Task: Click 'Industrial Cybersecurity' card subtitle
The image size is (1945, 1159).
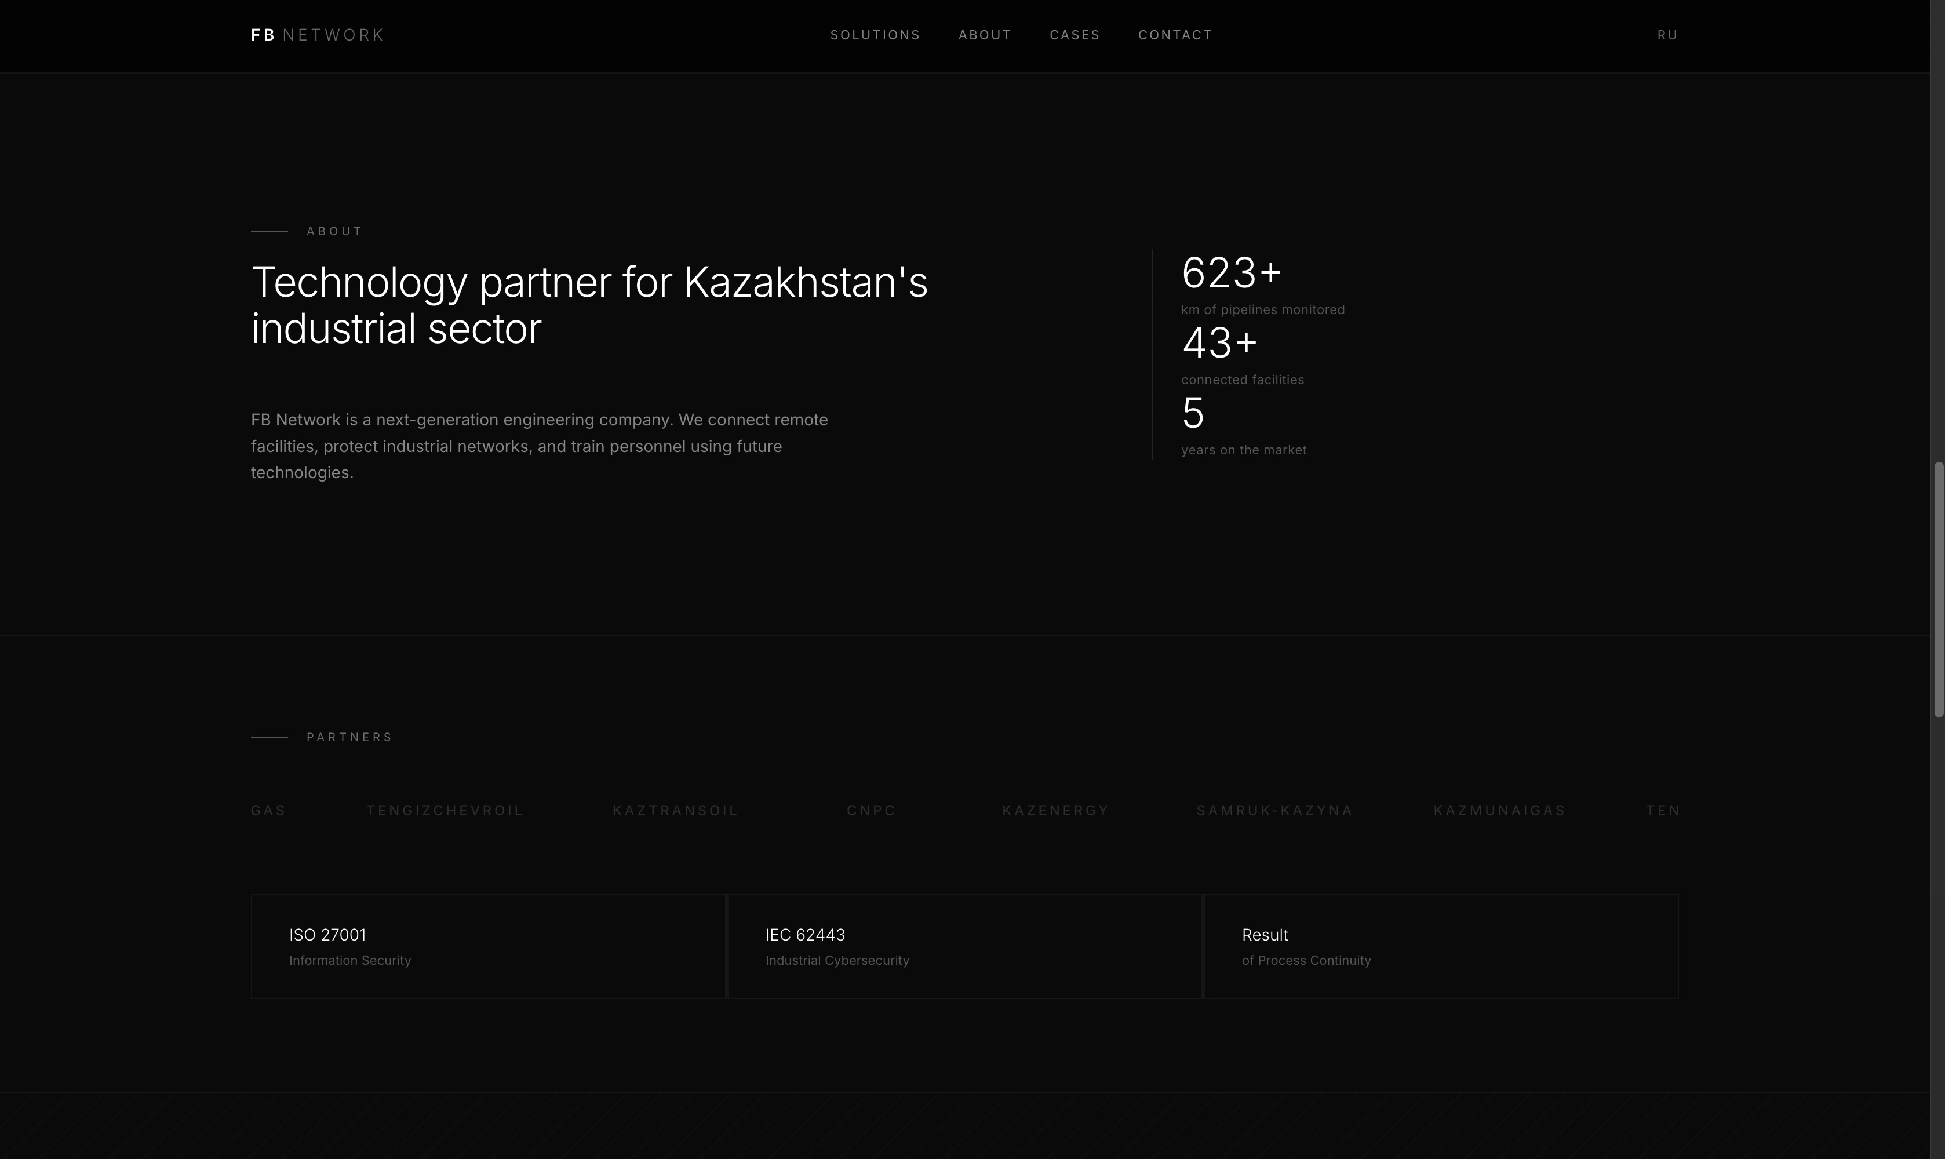Action: [x=836, y=961]
